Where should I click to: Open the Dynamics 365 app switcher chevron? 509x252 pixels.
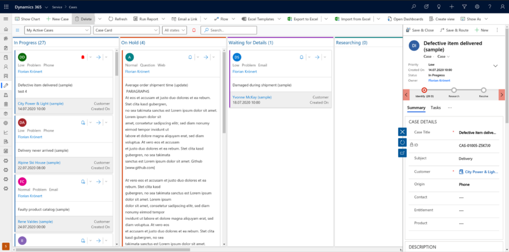coord(47,7)
